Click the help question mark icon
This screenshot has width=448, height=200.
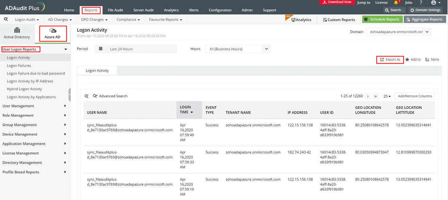[x=421, y=3]
